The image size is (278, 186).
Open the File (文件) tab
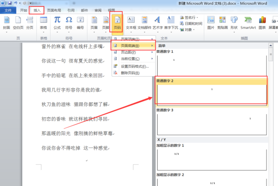tap(8, 10)
